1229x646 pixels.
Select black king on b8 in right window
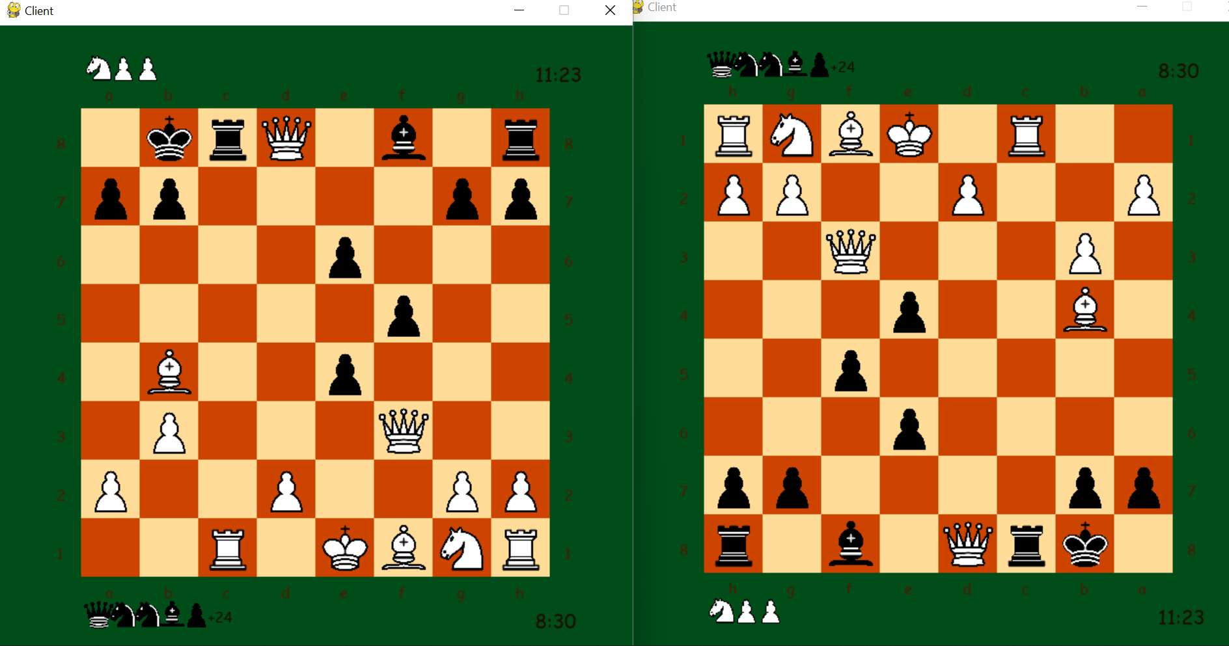(1085, 544)
